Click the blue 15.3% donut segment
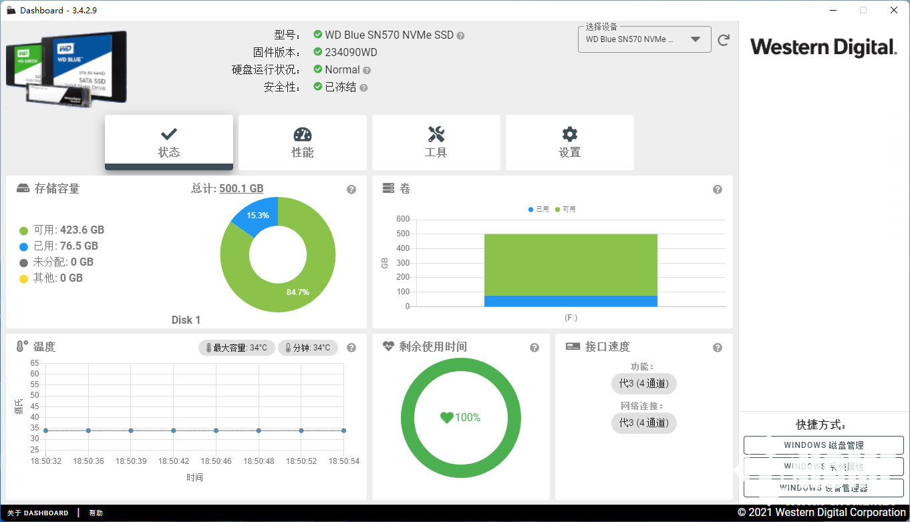Screen dimensions: 910x522 click(x=257, y=214)
